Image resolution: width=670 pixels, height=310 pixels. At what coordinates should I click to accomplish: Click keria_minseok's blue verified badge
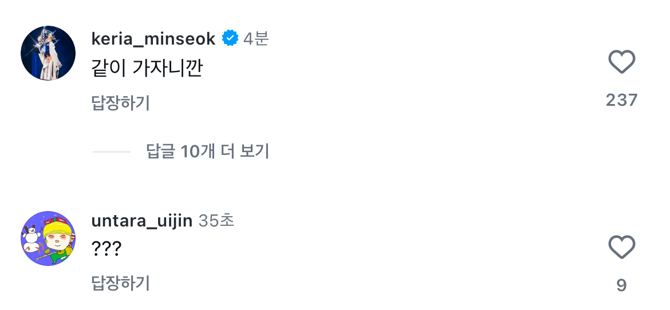[230, 38]
